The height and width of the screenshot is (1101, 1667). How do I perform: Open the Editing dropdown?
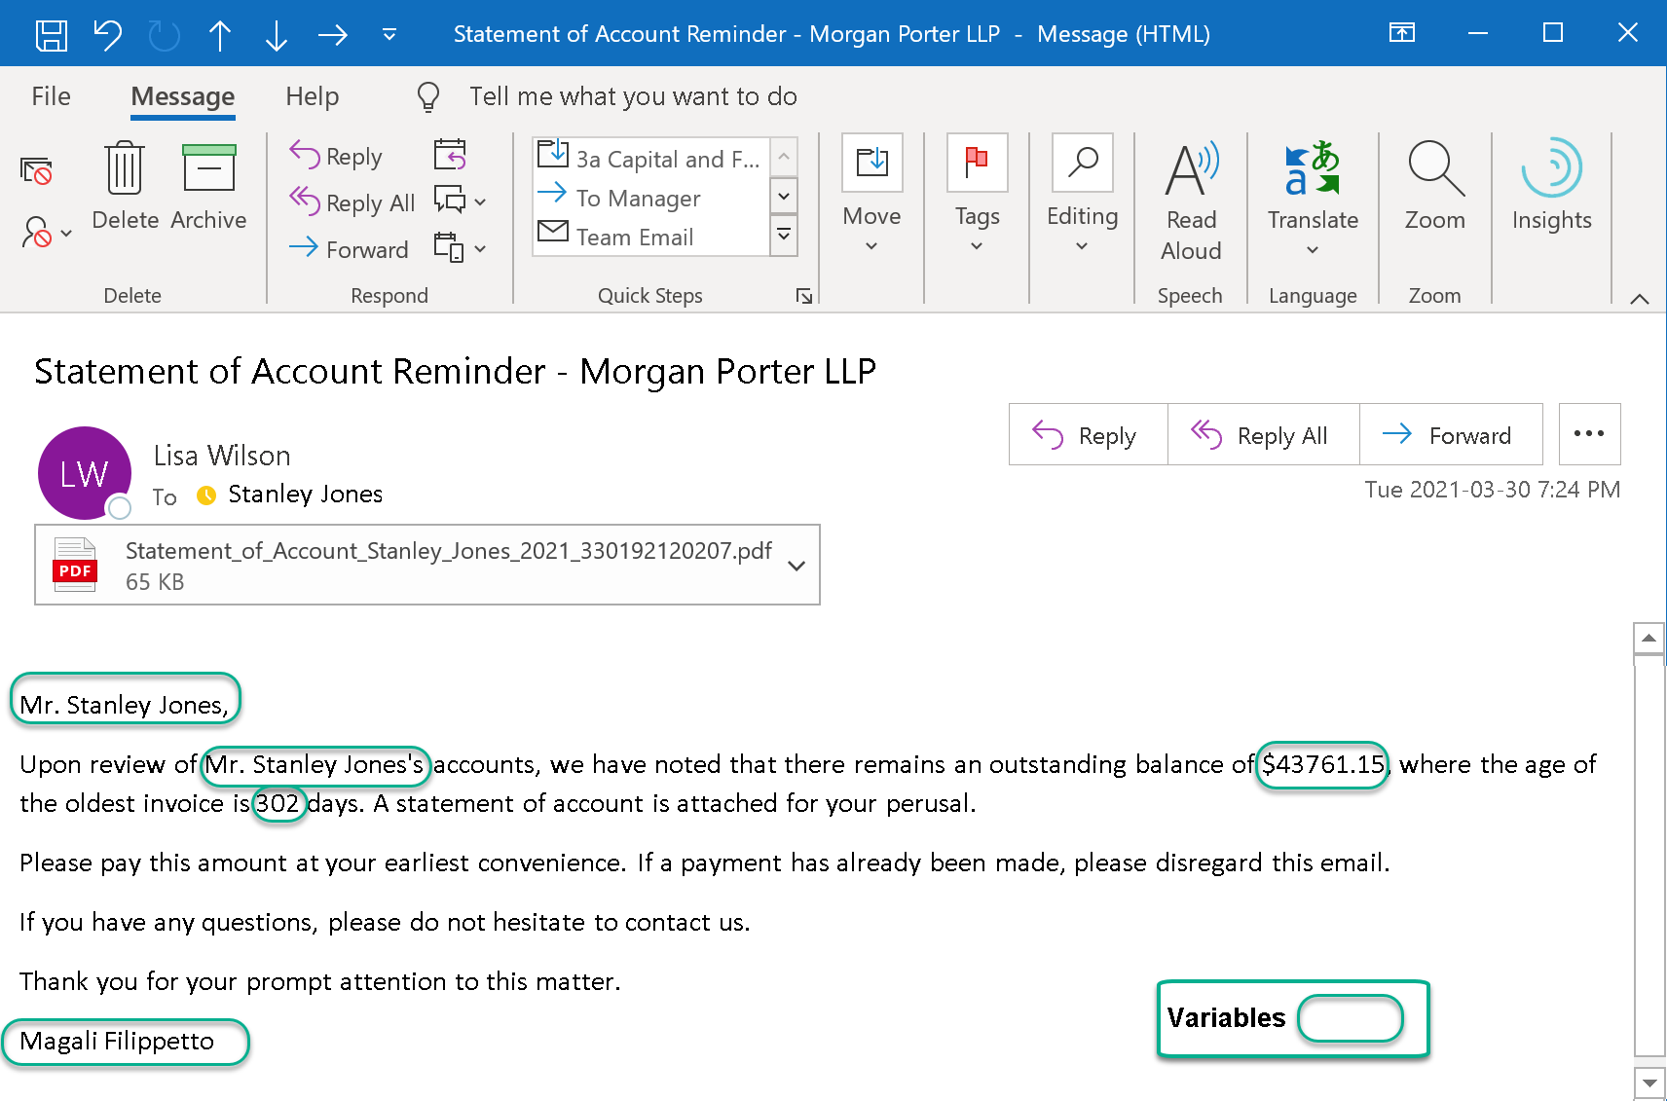(x=1082, y=195)
